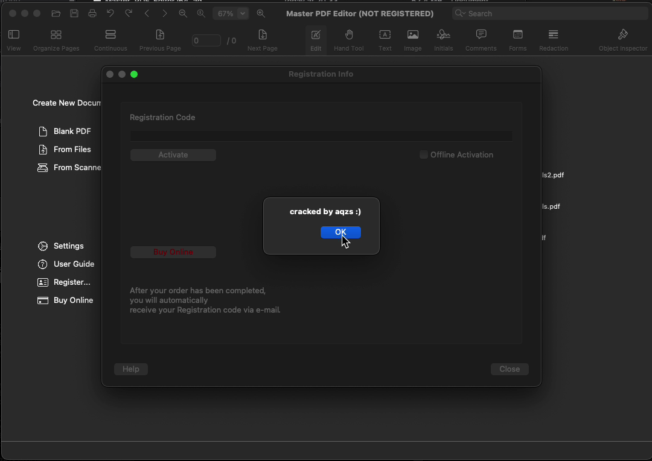Open the User Guide sidebar item
The width and height of the screenshot is (652, 461).
74,264
